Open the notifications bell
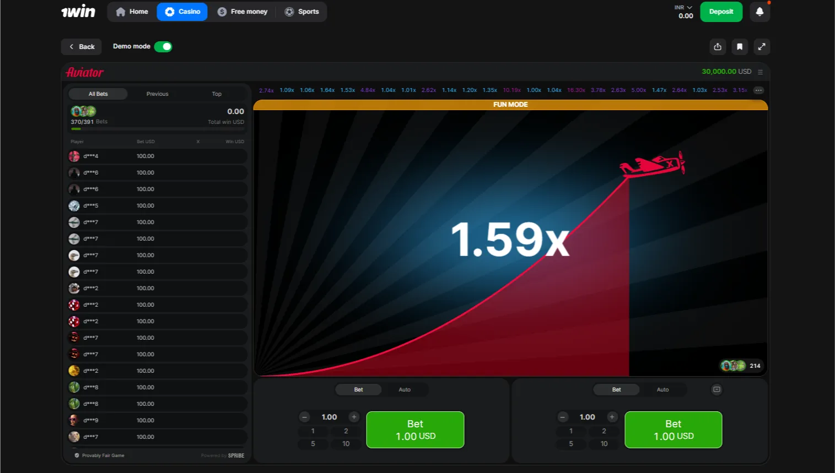The width and height of the screenshot is (835, 473). tap(759, 12)
